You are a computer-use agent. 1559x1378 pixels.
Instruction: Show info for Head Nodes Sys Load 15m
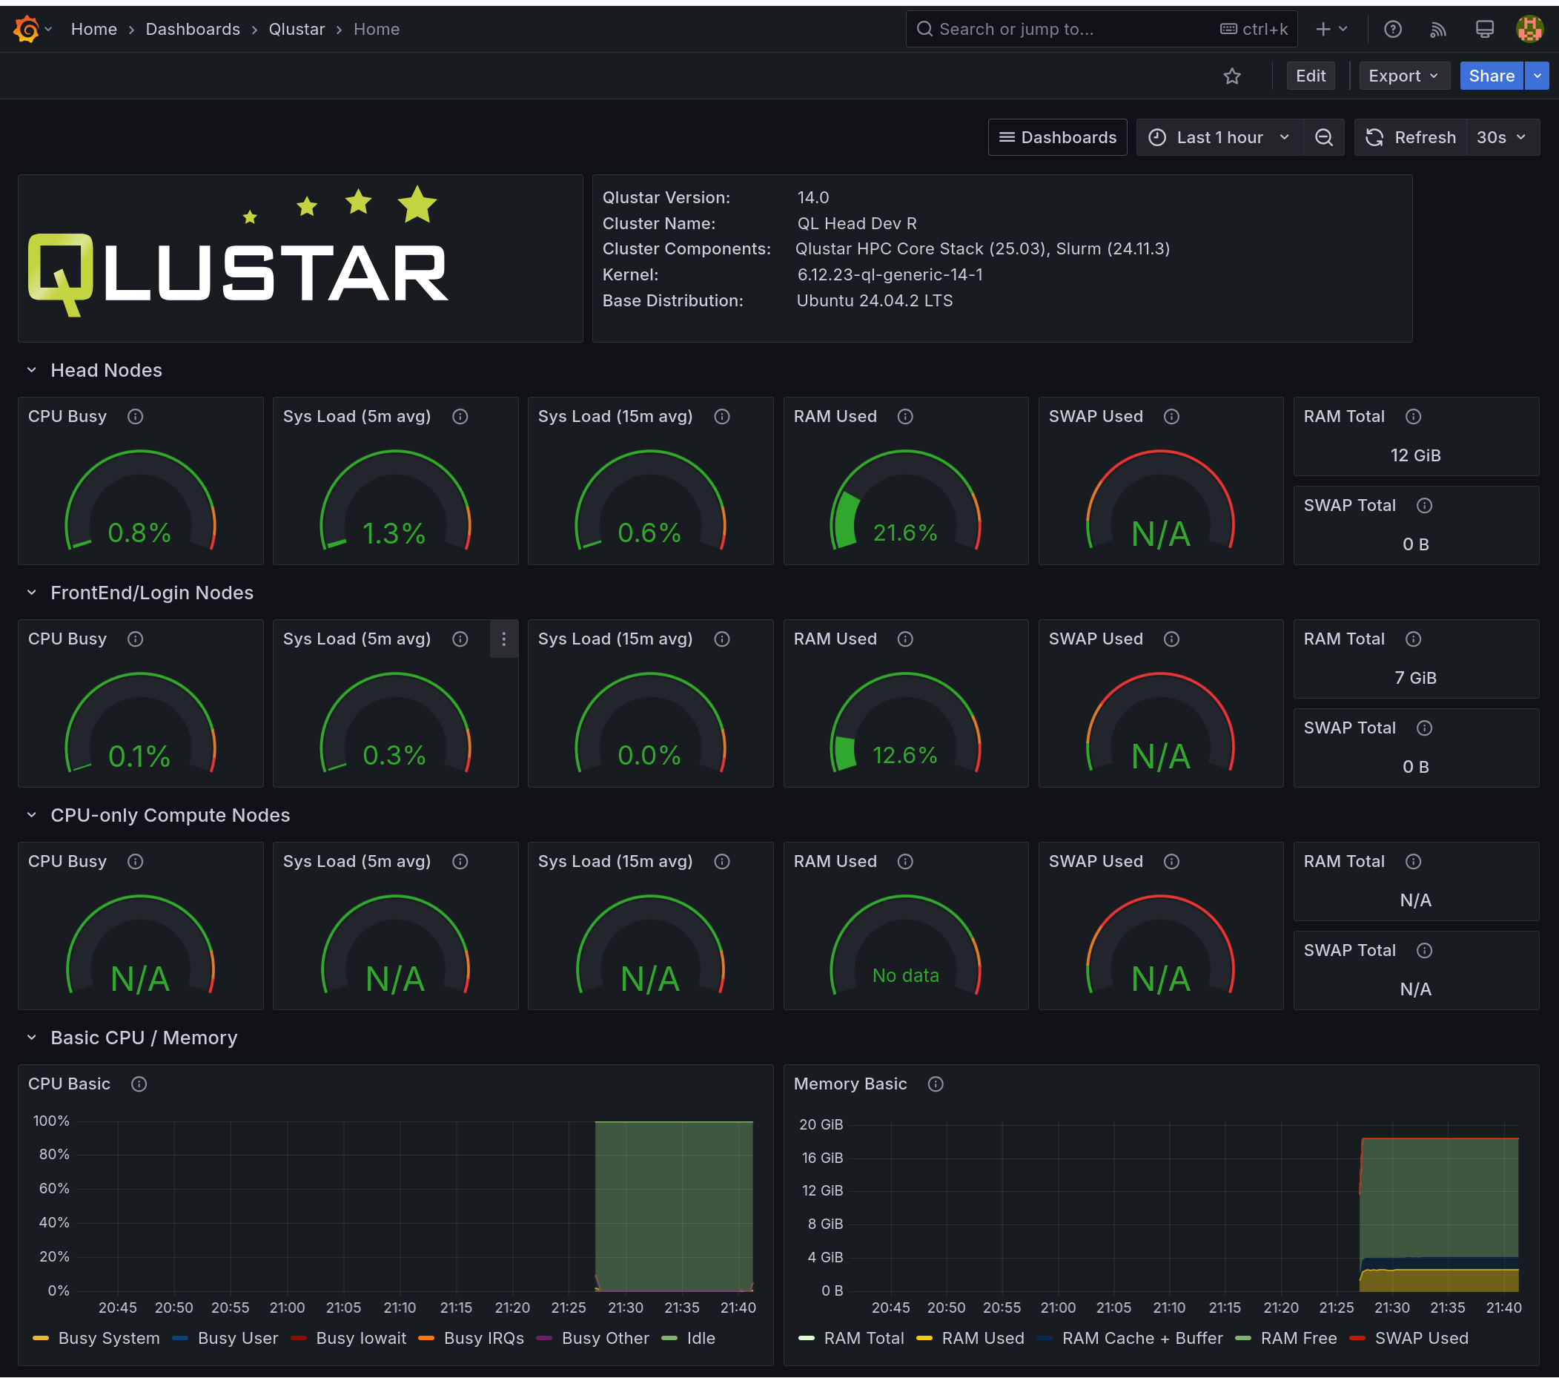coord(721,417)
